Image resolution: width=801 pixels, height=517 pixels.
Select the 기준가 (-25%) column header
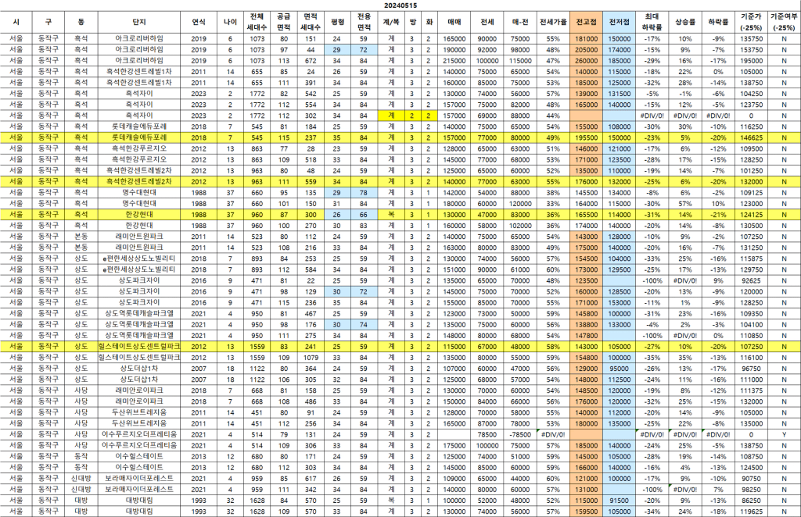coord(751,22)
